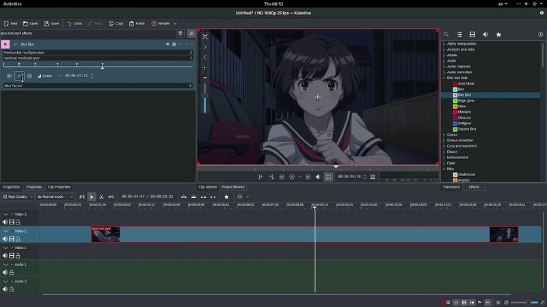Click effects info icon
The height and width of the screenshot is (307, 547).
tap(540, 35)
